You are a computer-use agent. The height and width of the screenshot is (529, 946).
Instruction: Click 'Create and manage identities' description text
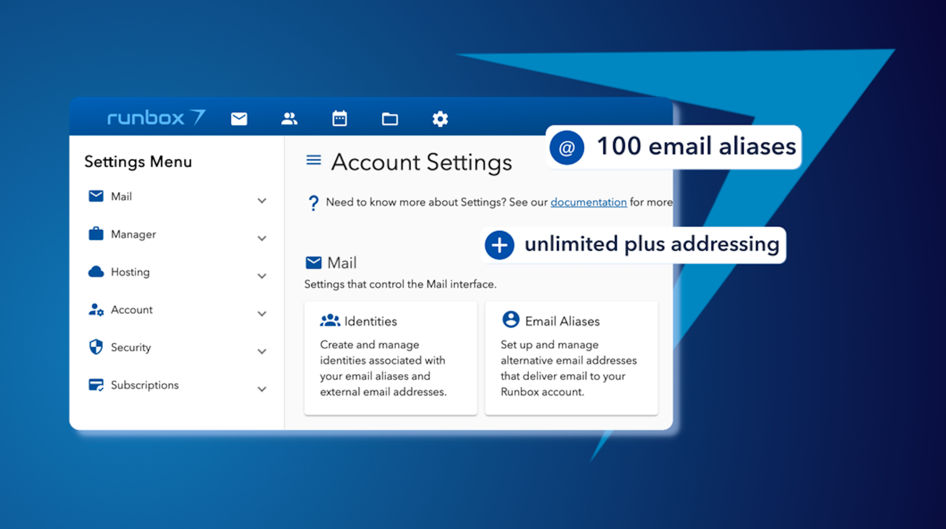(x=384, y=368)
